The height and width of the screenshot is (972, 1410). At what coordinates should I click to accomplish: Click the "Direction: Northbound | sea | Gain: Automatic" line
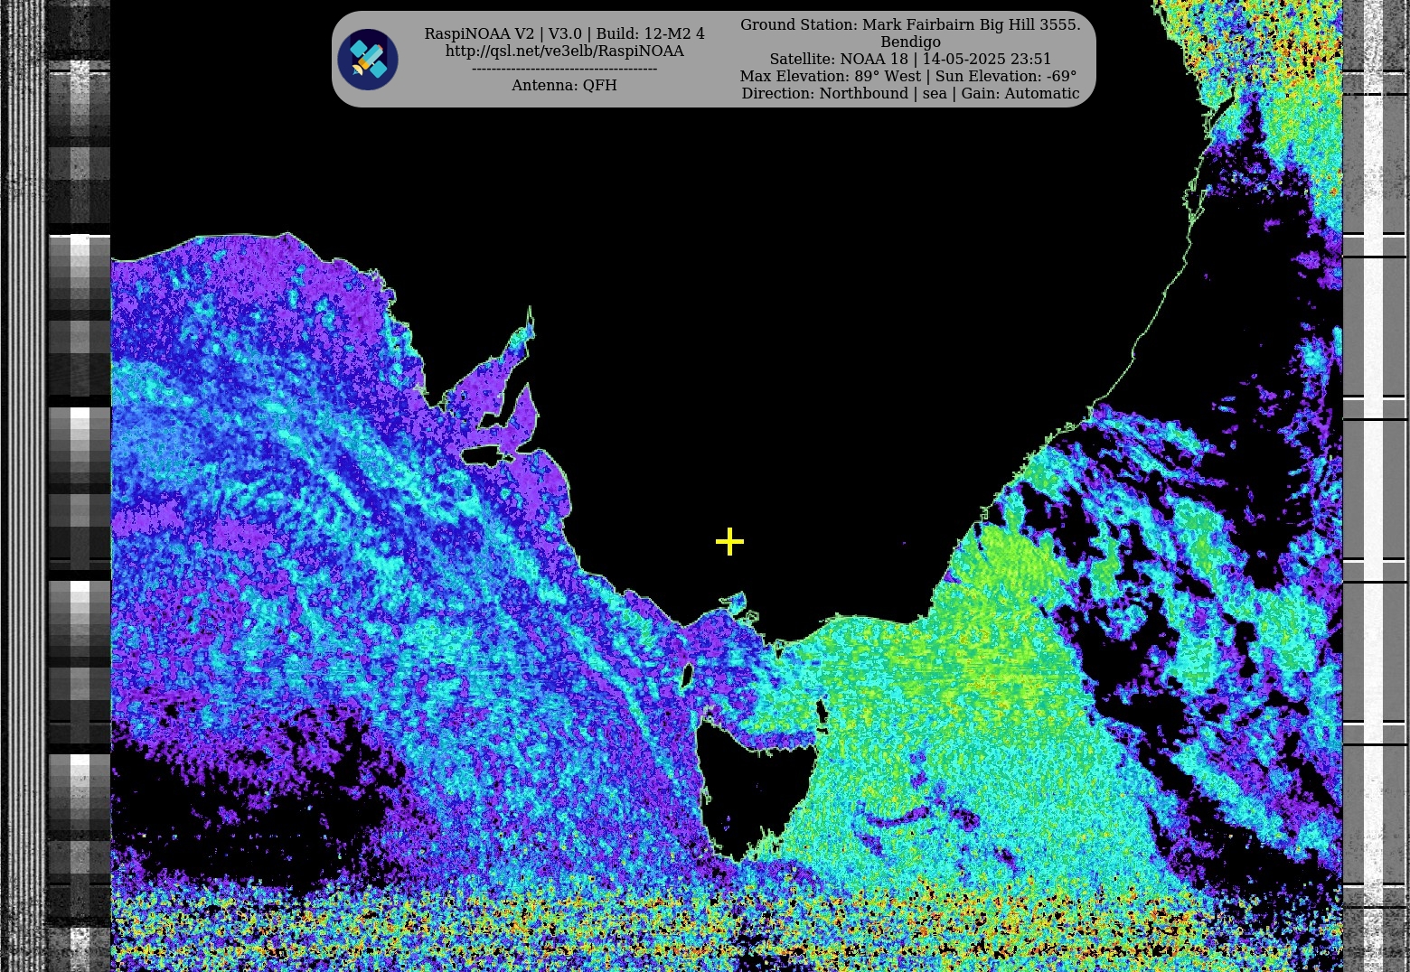click(910, 93)
